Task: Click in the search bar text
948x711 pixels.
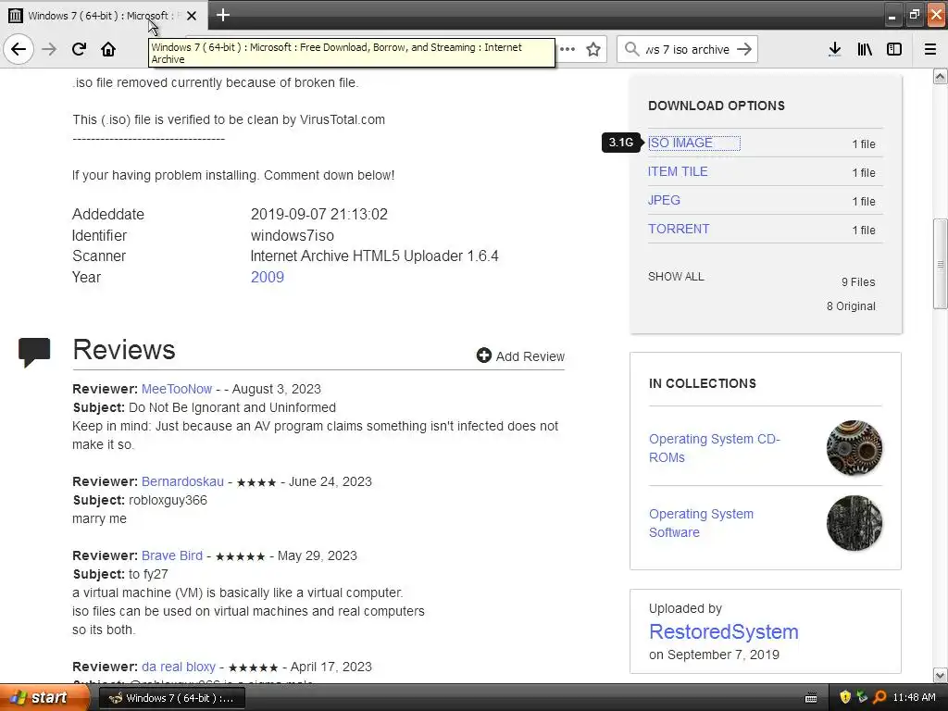Action: [687, 50]
